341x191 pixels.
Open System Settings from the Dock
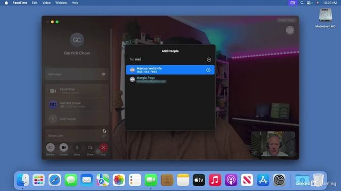click(x=279, y=180)
